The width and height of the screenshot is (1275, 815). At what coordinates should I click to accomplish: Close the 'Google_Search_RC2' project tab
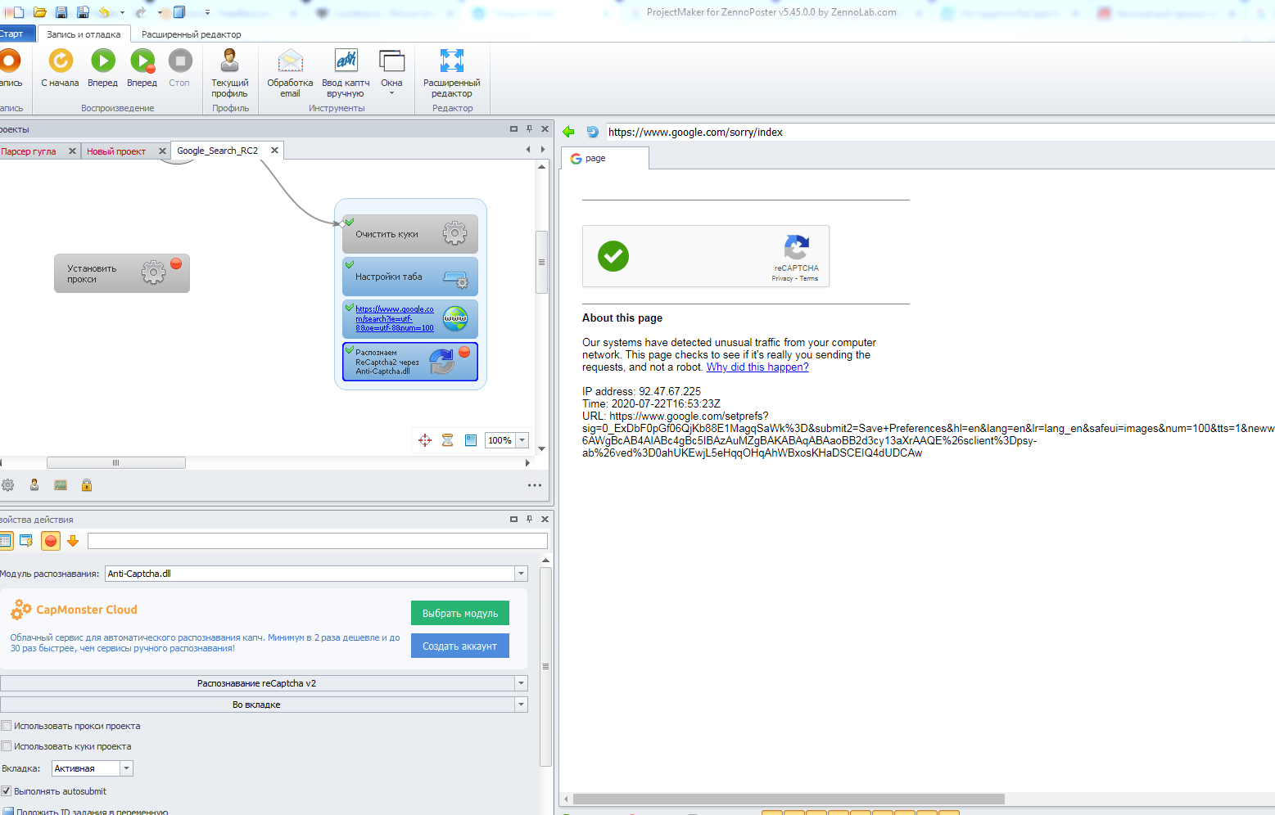[275, 151]
